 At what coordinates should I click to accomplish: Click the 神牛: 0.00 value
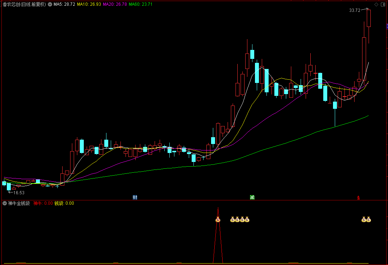43,203
